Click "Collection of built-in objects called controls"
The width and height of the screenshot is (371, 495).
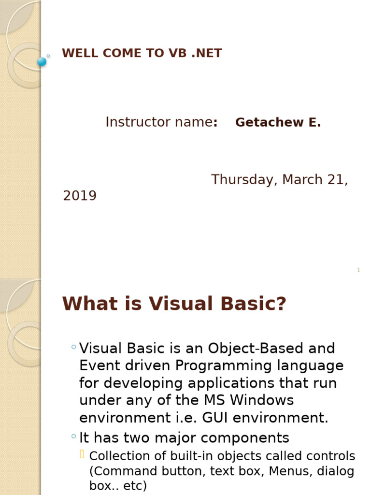pos(222,456)
